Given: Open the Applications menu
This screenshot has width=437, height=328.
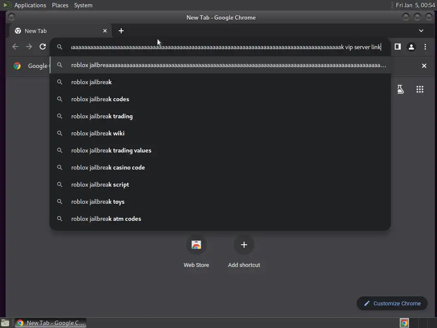Looking at the screenshot, I should (x=30, y=5).
